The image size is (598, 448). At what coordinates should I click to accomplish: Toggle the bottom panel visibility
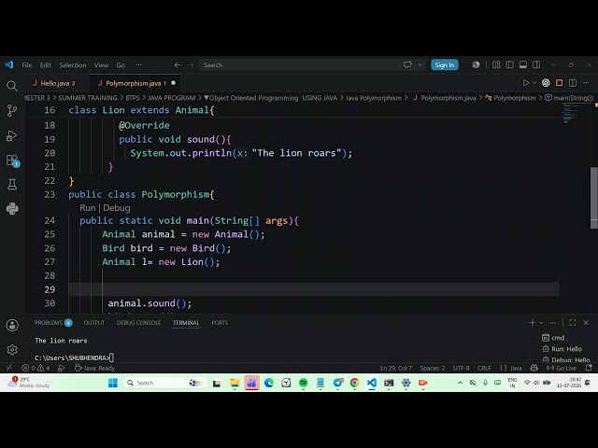(523, 64)
